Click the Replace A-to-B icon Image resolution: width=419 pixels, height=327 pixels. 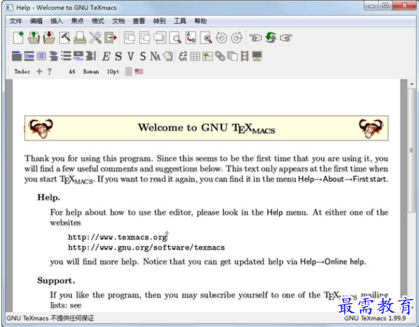pyautogui.click(x=191, y=38)
